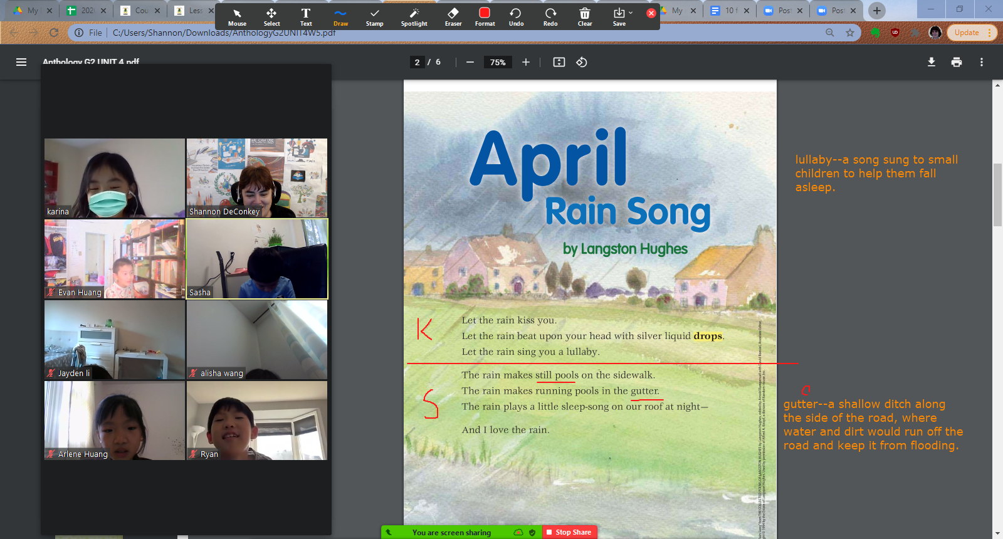Rotate the PDF counterclockwise
The height and width of the screenshot is (539, 1003).
tap(582, 62)
